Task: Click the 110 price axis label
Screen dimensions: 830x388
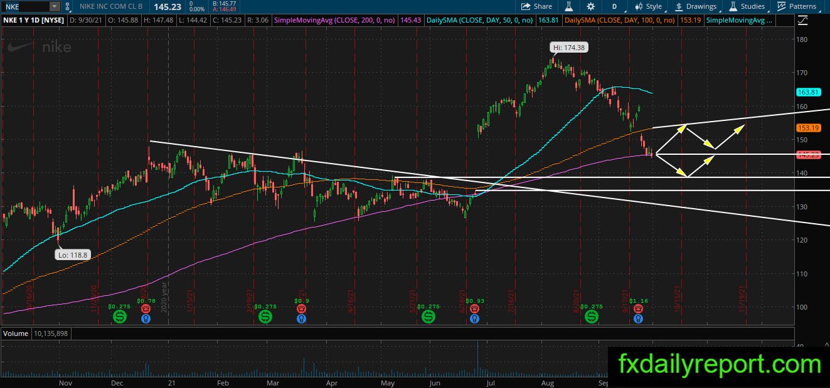Action: click(x=802, y=273)
